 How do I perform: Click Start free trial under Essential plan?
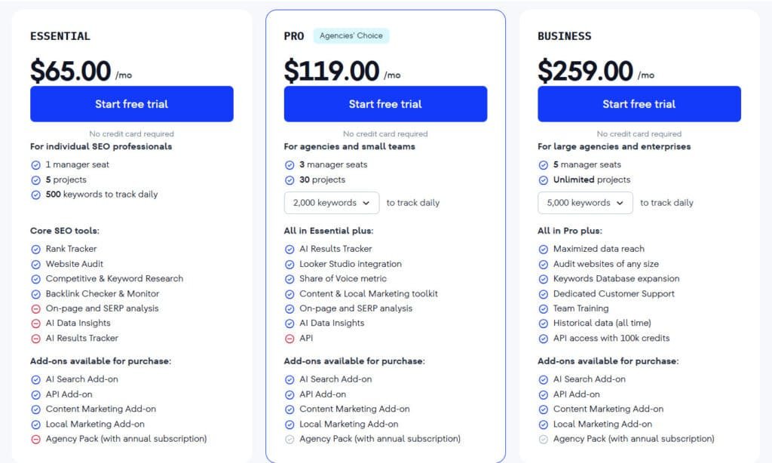click(131, 104)
